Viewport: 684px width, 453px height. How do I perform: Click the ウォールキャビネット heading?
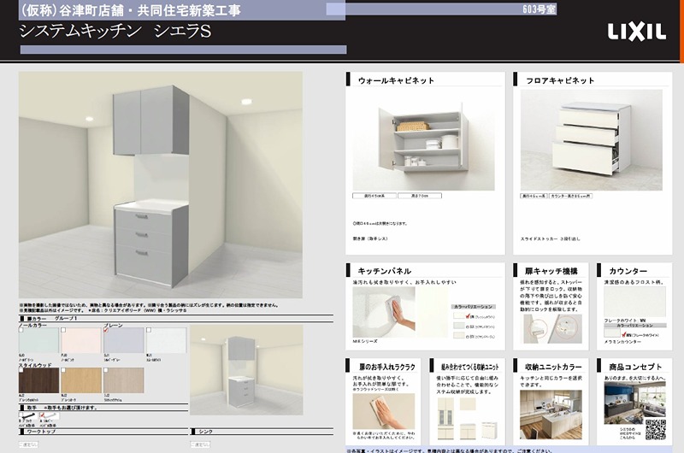tap(396, 80)
